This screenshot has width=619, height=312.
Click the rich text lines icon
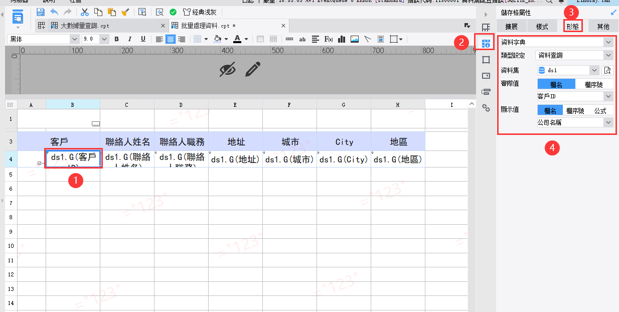(316, 39)
